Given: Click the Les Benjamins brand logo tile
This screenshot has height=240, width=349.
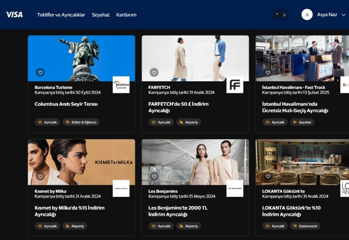Looking at the screenshot, I should (235, 189).
